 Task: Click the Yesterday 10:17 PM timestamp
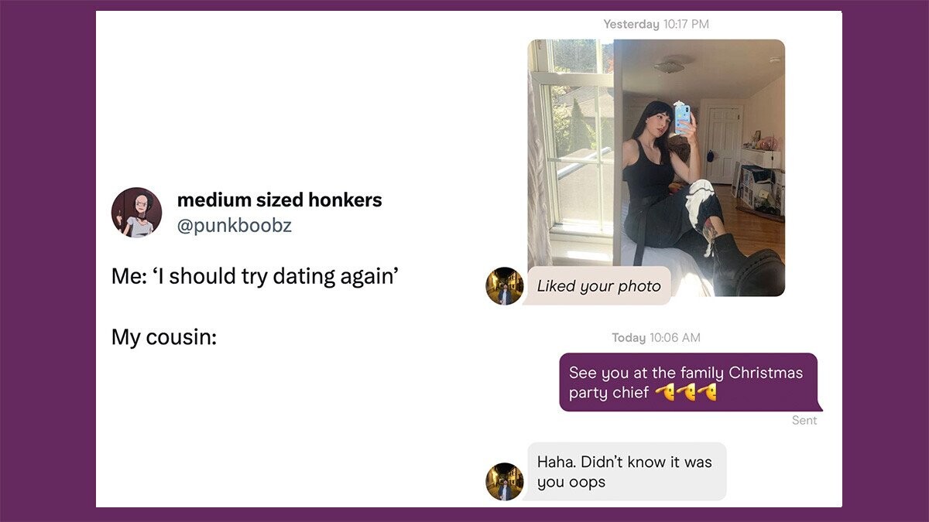656,24
